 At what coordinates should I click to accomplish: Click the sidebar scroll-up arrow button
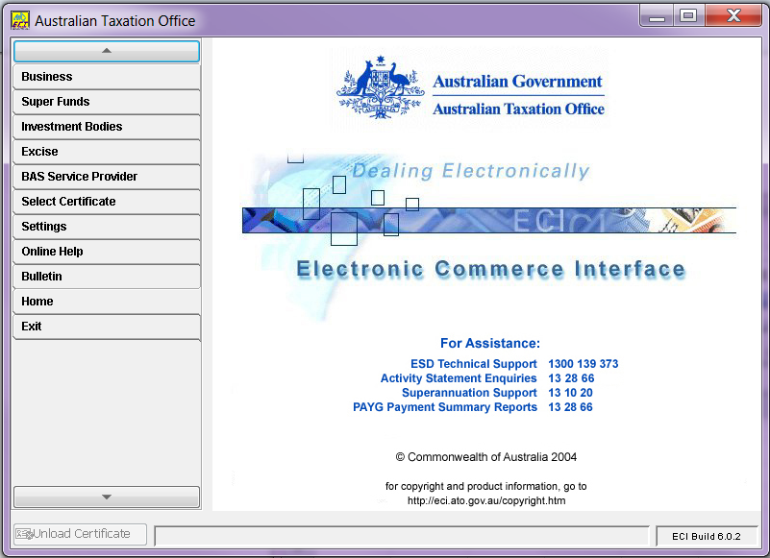tap(107, 51)
